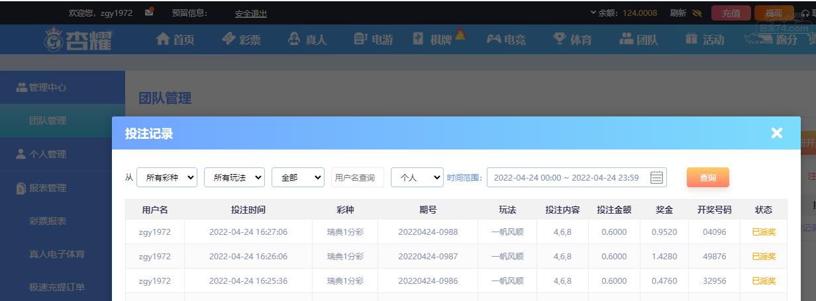
Task: Open the 体育 sports section
Action: pos(572,40)
